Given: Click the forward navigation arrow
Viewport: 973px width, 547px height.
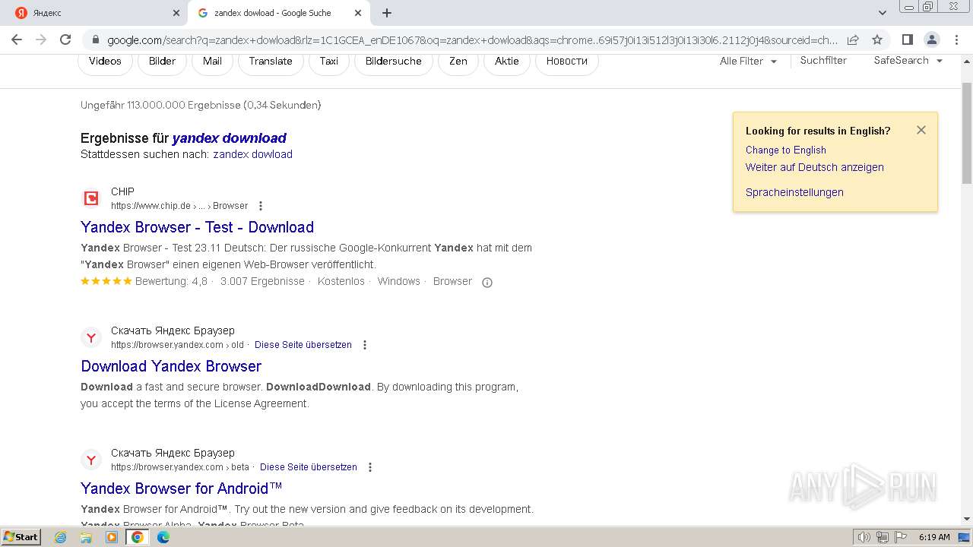Looking at the screenshot, I should pos(41,40).
